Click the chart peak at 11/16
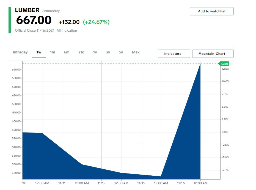 click(x=200, y=64)
